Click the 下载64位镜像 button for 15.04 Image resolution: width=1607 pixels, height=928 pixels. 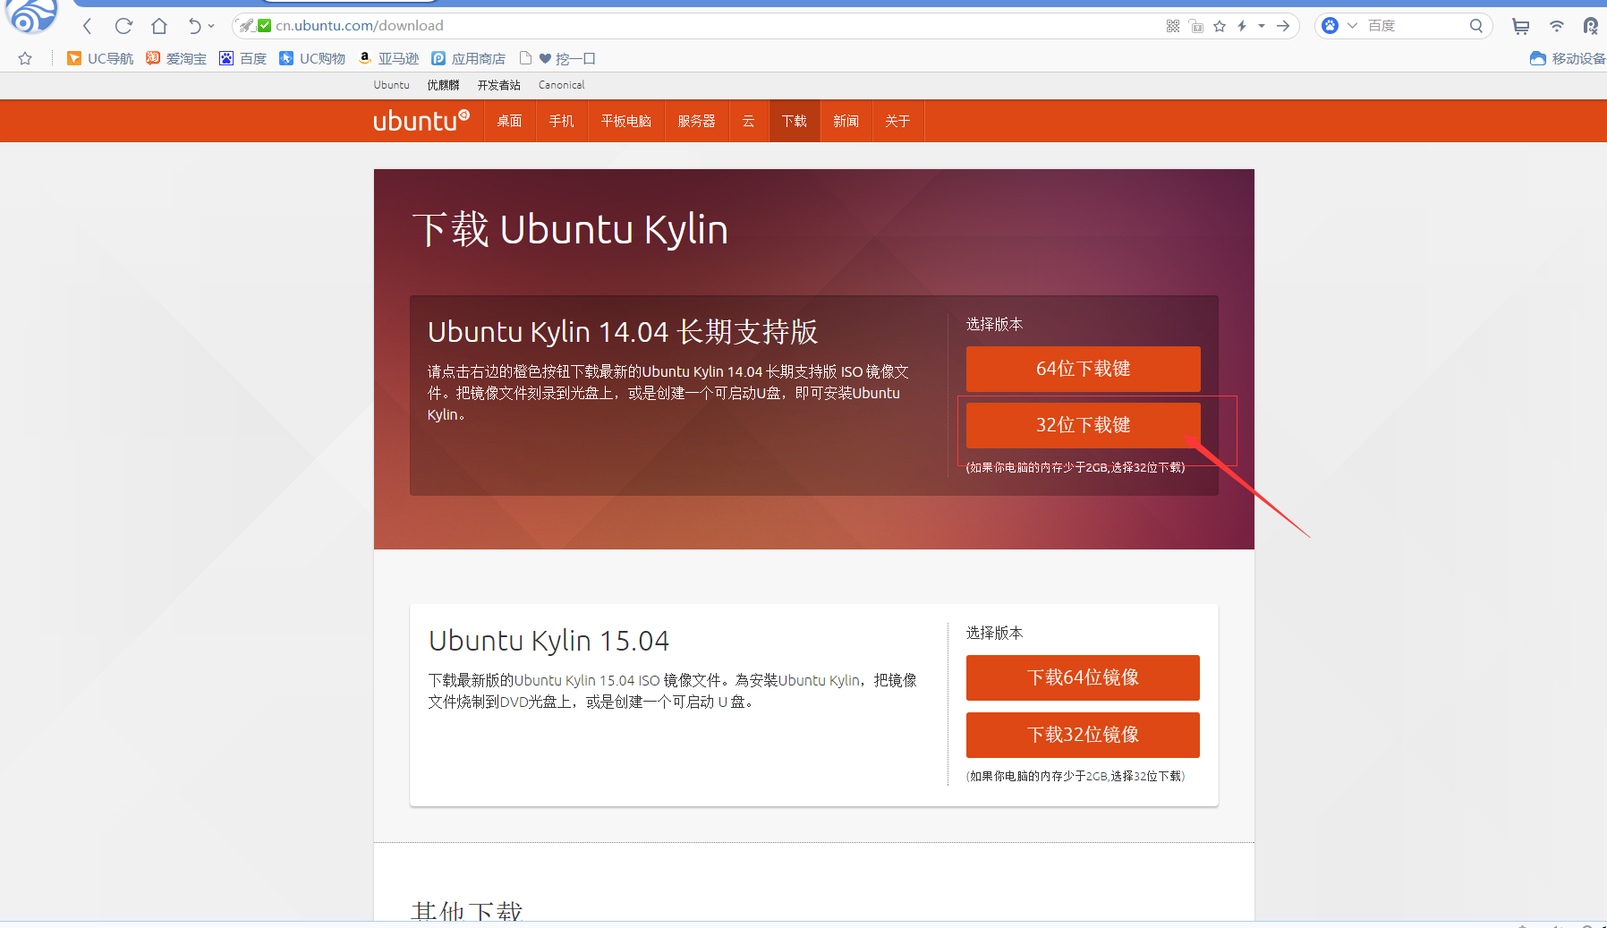[x=1083, y=677]
